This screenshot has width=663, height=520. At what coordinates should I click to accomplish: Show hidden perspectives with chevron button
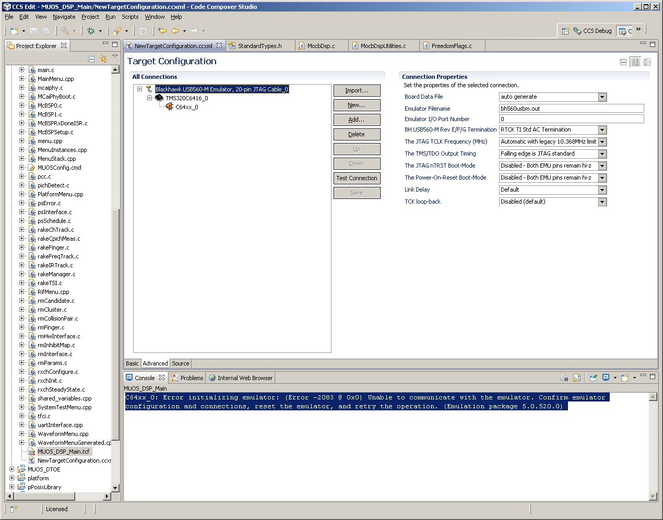pyautogui.click(x=638, y=29)
